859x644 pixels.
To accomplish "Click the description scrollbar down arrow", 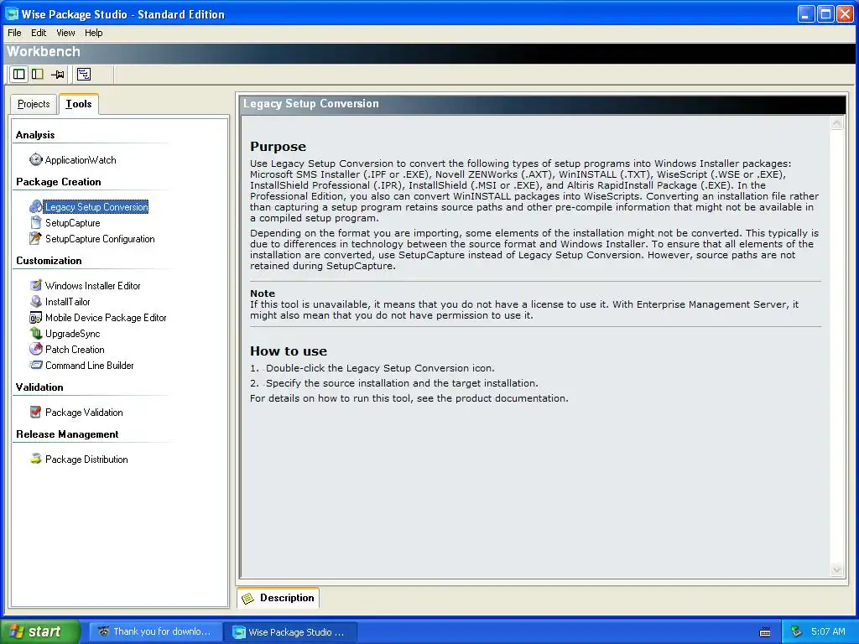I will click(x=836, y=569).
